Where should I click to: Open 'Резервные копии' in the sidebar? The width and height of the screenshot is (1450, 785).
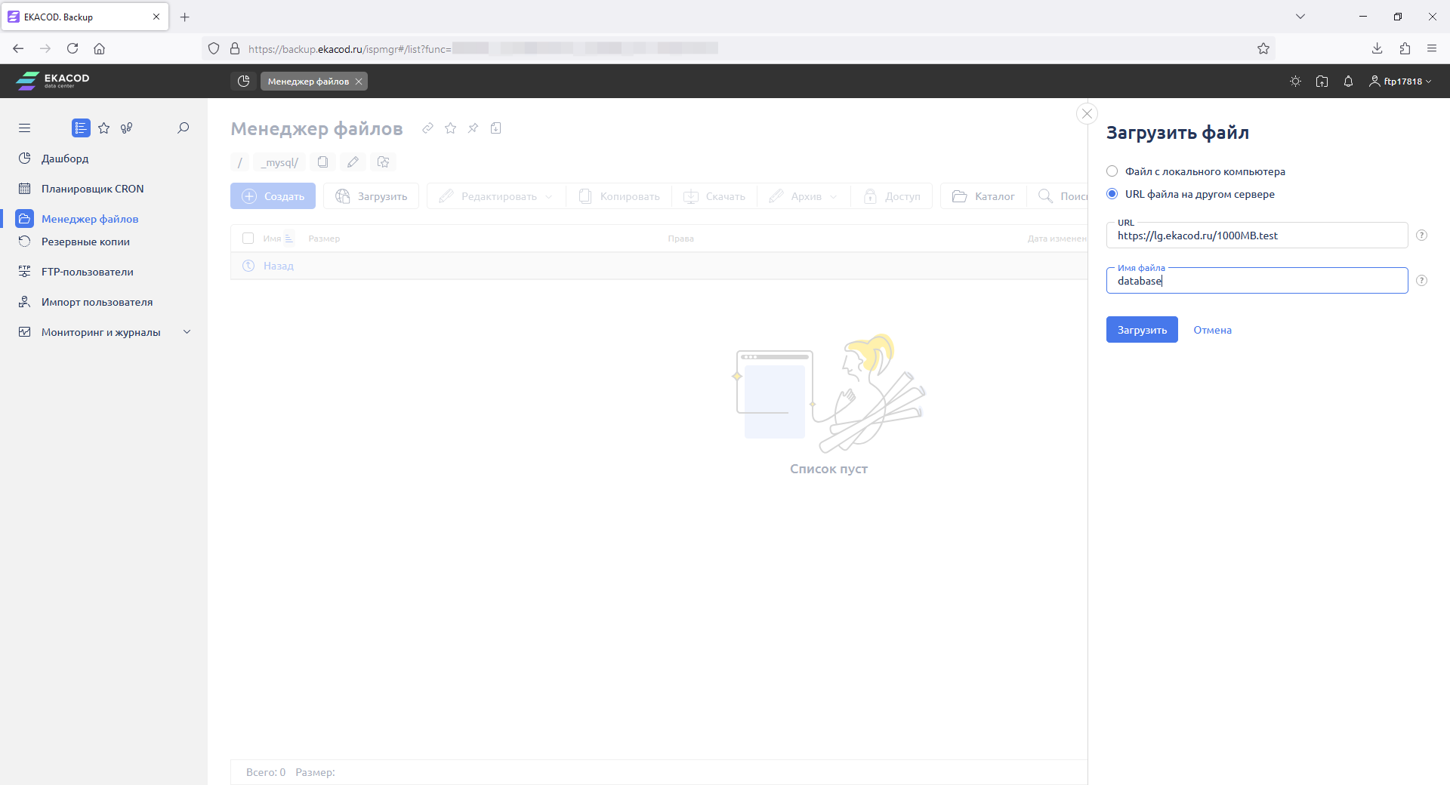pos(85,242)
